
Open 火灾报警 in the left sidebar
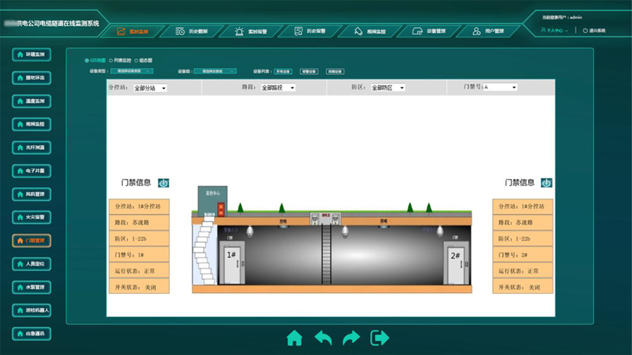click(31, 217)
